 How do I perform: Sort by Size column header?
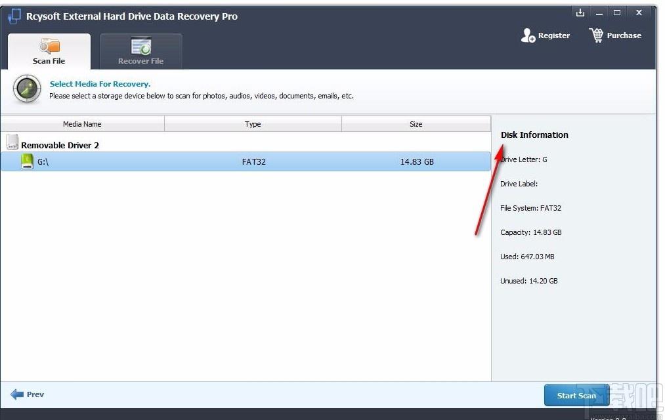coord(416,124)
